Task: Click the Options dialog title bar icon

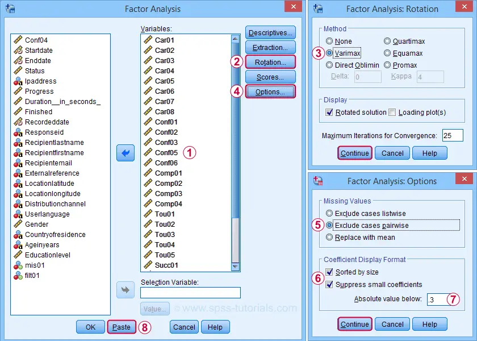Action: coord(319,181)
